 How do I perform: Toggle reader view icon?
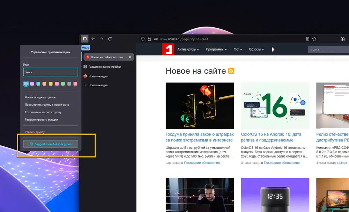(x=307, y=39)
